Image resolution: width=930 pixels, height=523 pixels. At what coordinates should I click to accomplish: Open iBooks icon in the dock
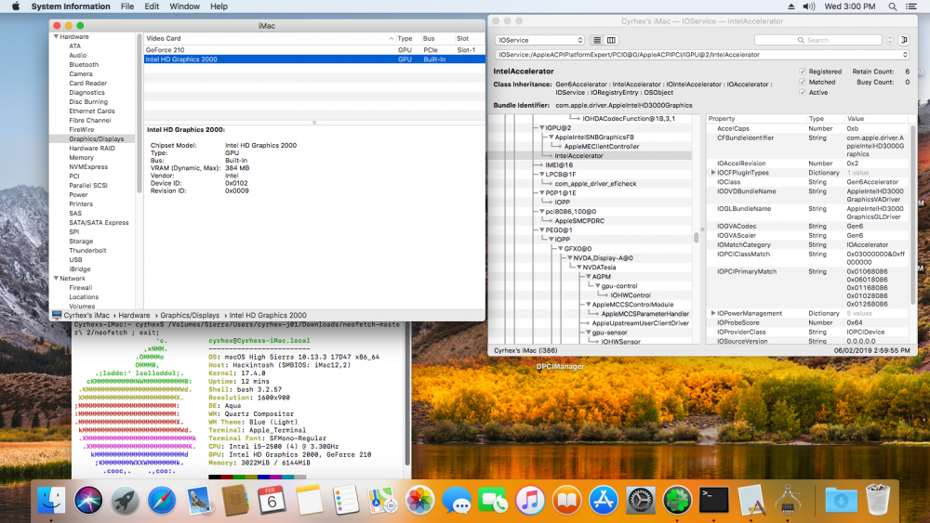pos(566,501)
